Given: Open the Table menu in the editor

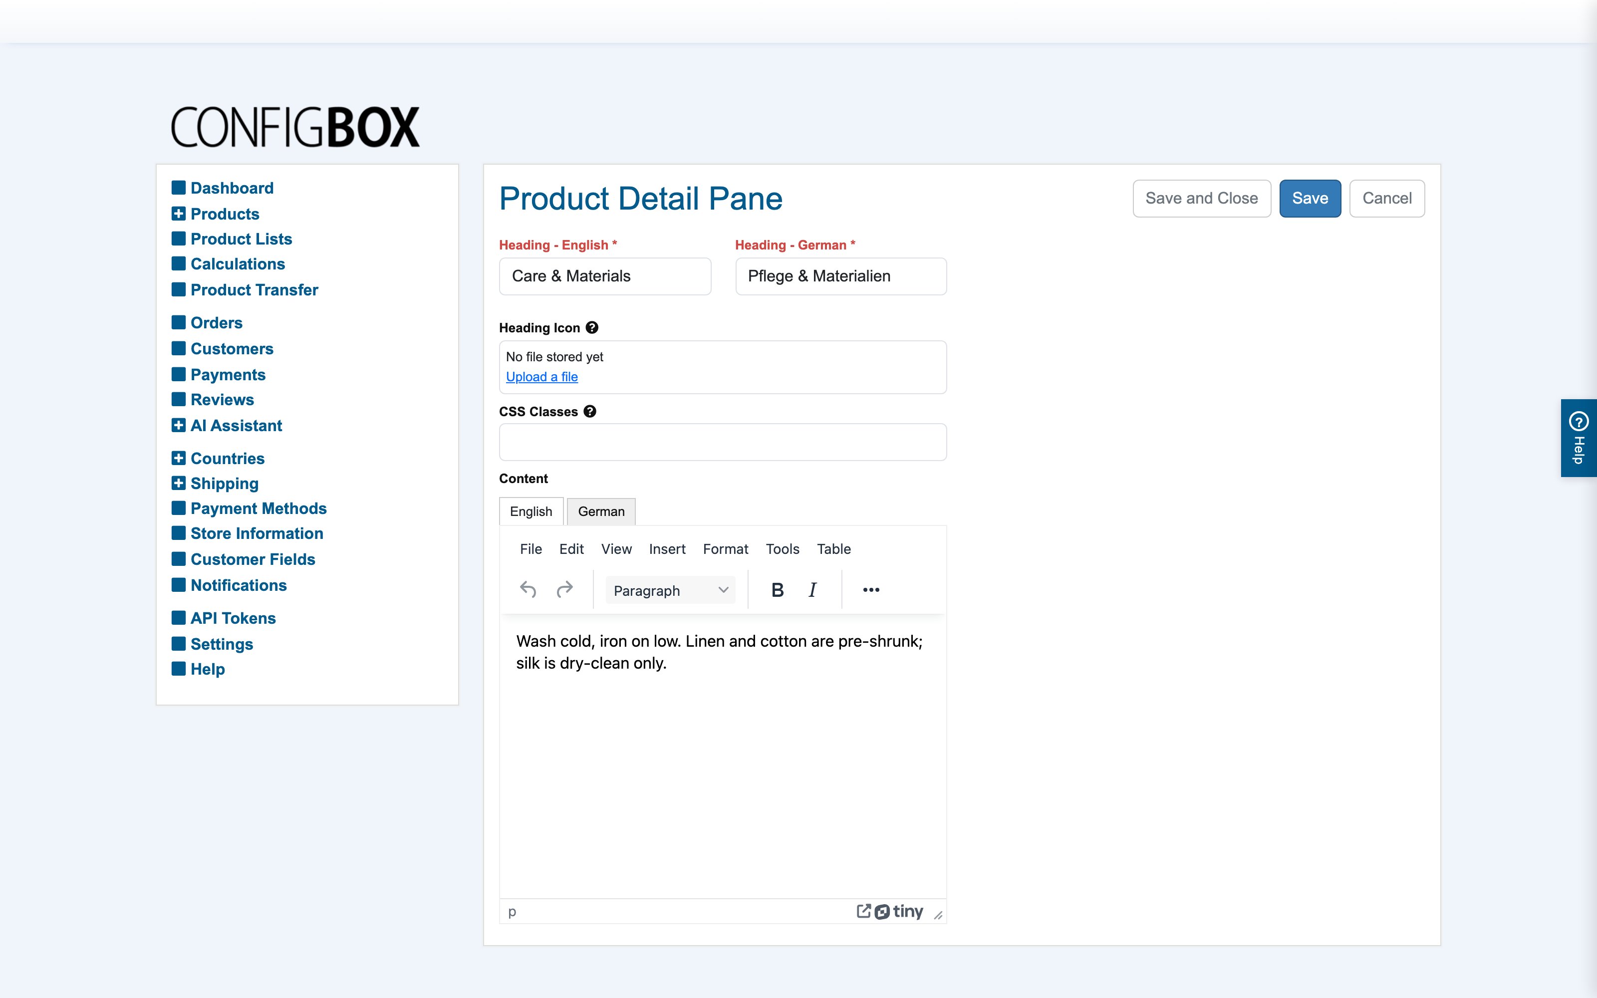Looking at the screenshot, I should pyautogui.click(x=833, y=548).
